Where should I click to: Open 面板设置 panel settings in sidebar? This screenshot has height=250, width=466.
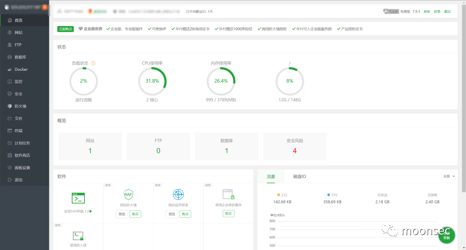coord(24,168)
